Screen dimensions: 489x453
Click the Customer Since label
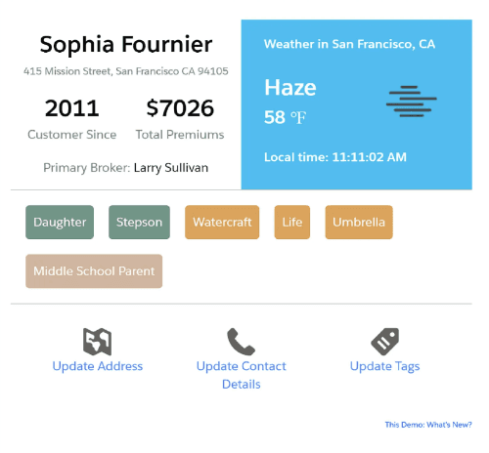click(72, 135)
